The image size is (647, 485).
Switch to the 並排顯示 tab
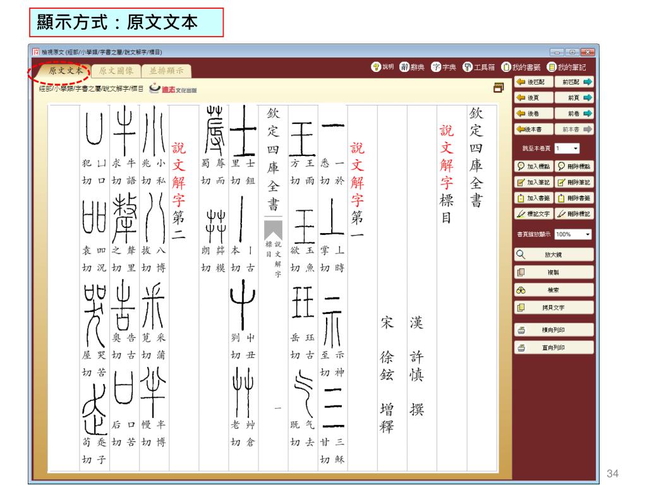(166, 71)
